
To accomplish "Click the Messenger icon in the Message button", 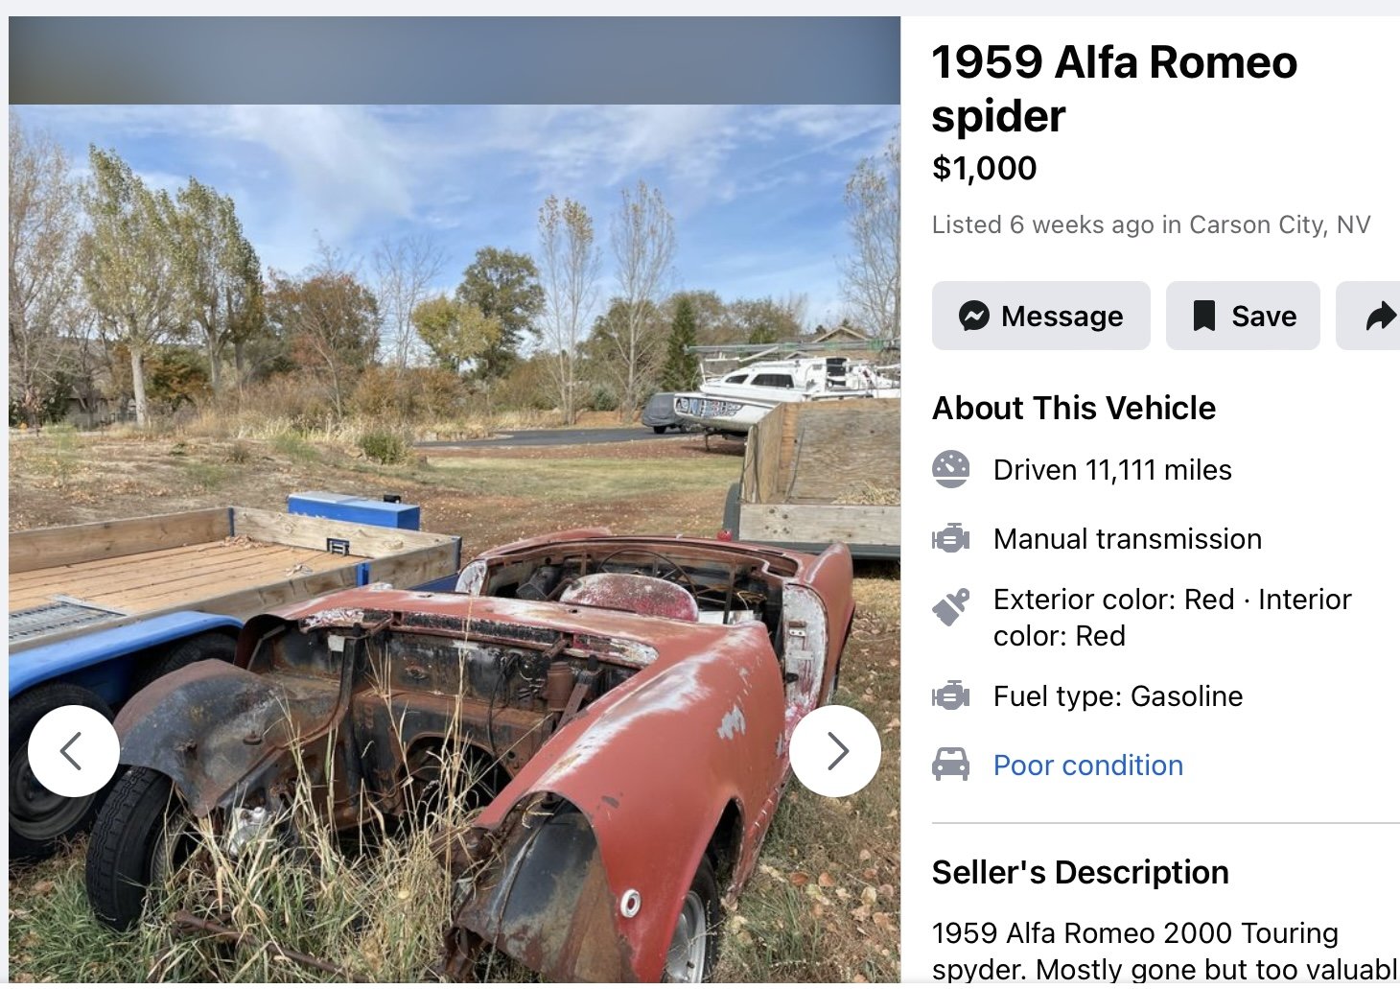I will (x=973, y=316).
